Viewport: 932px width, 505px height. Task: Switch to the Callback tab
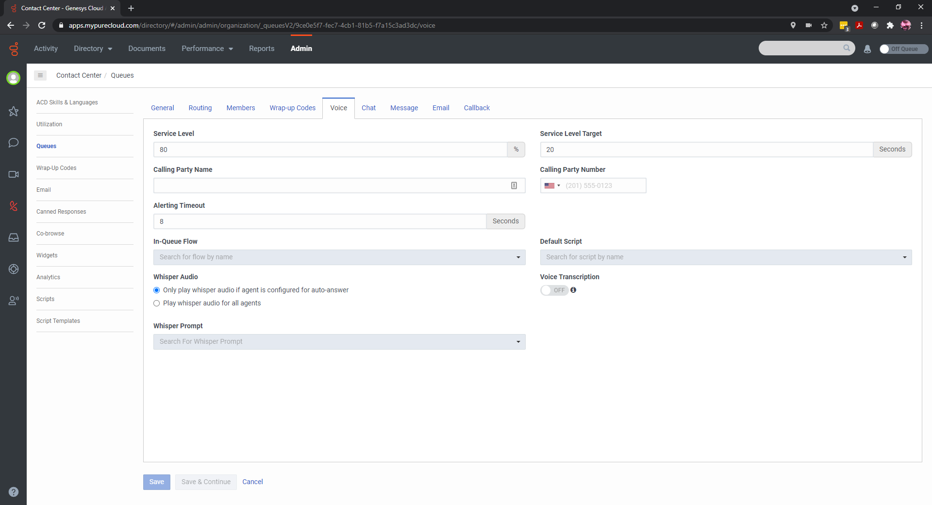(476, 108)
